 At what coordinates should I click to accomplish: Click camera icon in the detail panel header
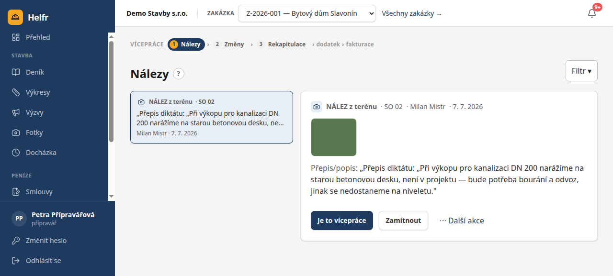tap(317, 107)
